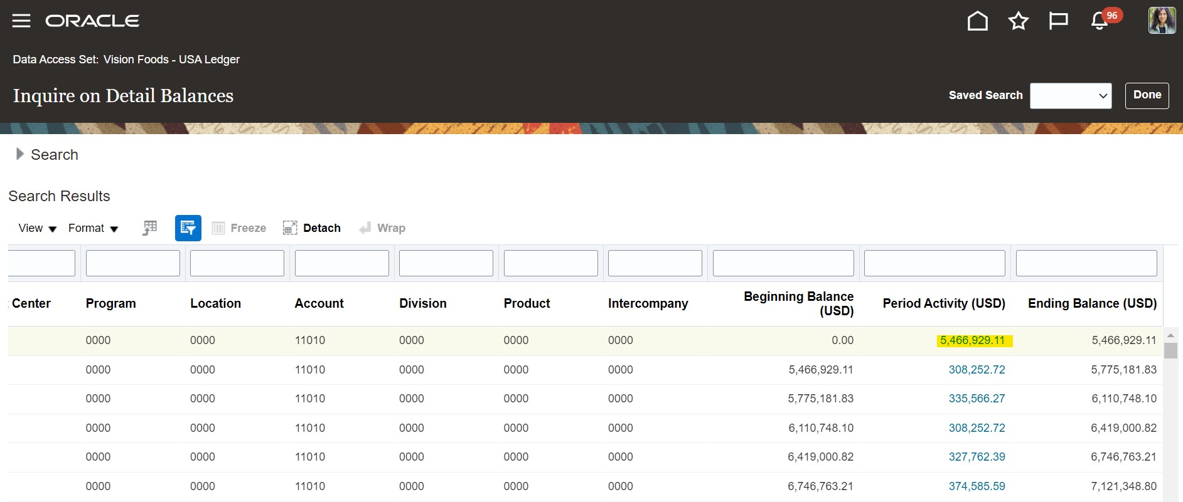Screen dimensions: 1183x502
Task: Focus the Division column filter field
Action: click(x=446, y=263)
